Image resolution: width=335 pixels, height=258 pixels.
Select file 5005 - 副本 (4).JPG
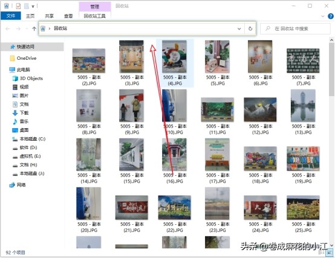175,63
